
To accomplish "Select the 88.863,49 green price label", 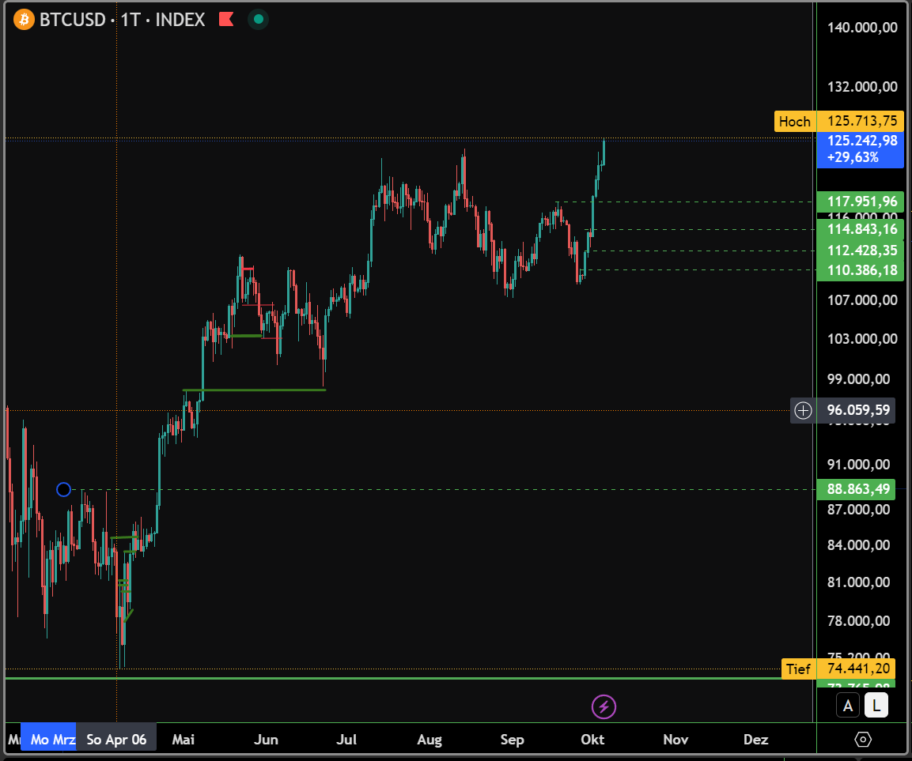I will 858,489.
